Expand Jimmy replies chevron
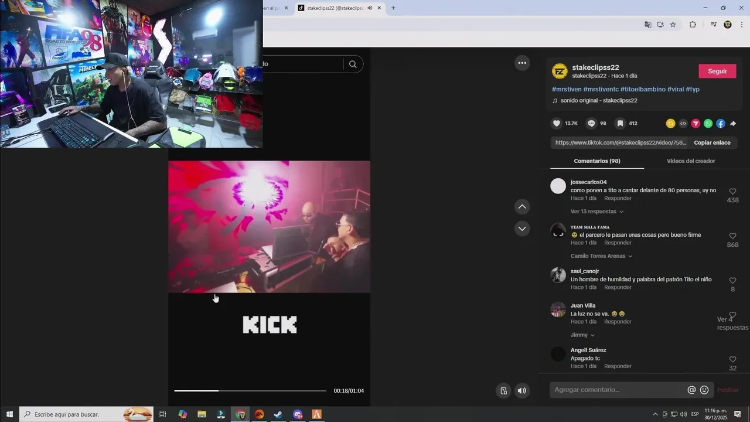The height and width of the screenshot is (422, 750). (592, 335)
